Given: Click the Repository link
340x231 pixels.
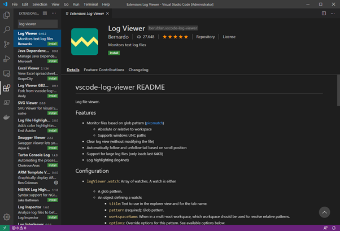Looking at the screenshot, I should 206,37.
